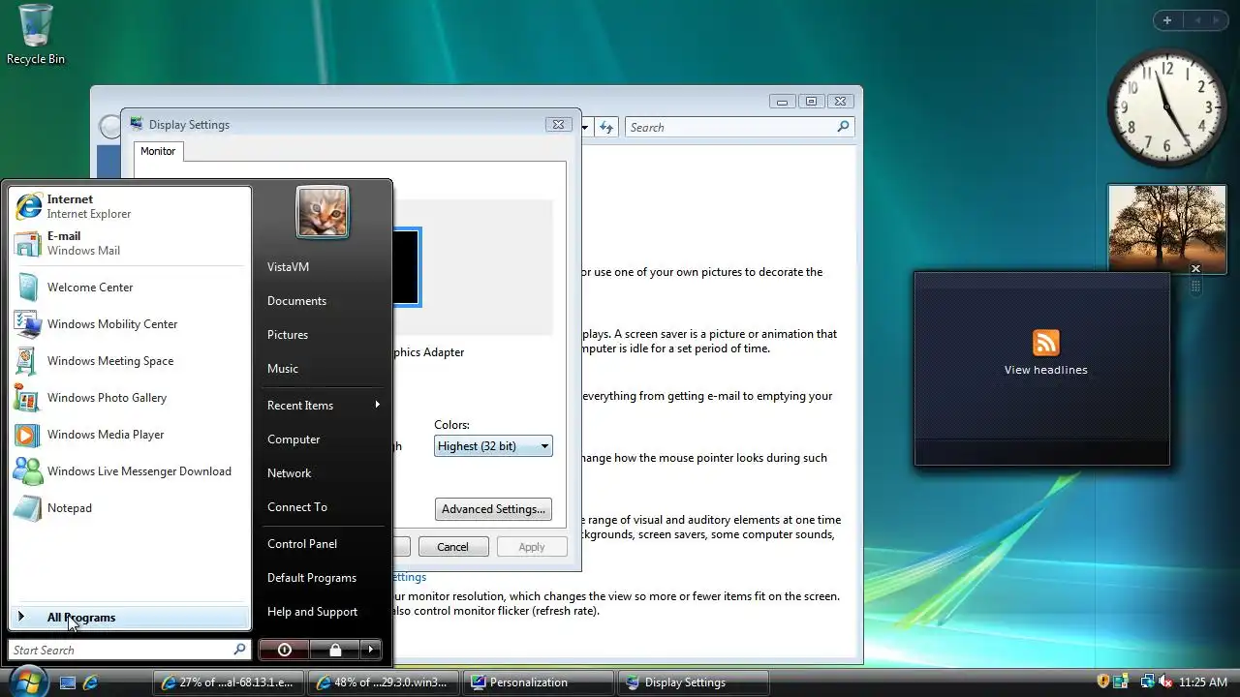This screenshot has height=697, width=1240.
Task: Click the taskbar clock showing 11:25 AM
Action: click(x=1203, y=682)
